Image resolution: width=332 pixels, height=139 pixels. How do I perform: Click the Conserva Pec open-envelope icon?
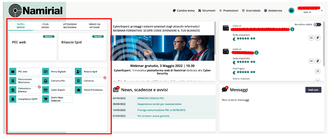pyautogui.click(x=46, y=81)
